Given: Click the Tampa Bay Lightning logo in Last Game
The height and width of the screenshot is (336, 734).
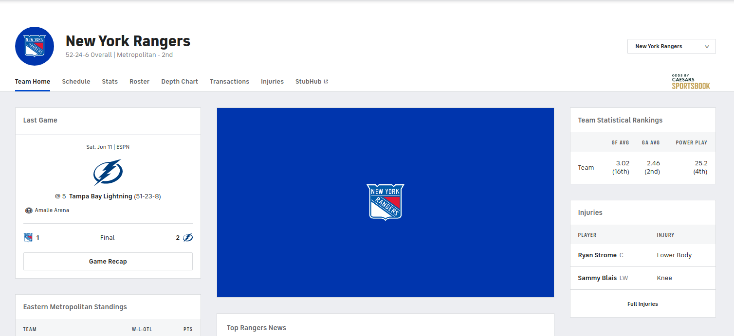Looking at the screenshot, I should pos(108,172).
